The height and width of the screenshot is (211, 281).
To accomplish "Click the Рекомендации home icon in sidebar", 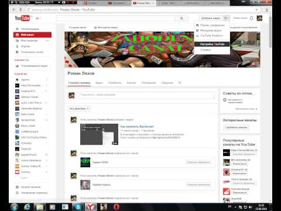I will tap(17, 29).
